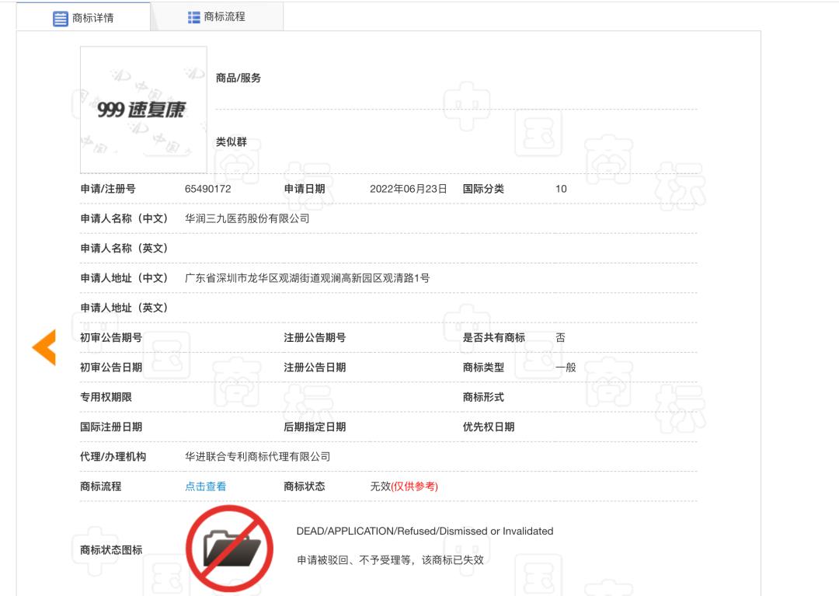Click the 商标详情 document icon
Screen dimensions: 839x596
click(61, 18)
